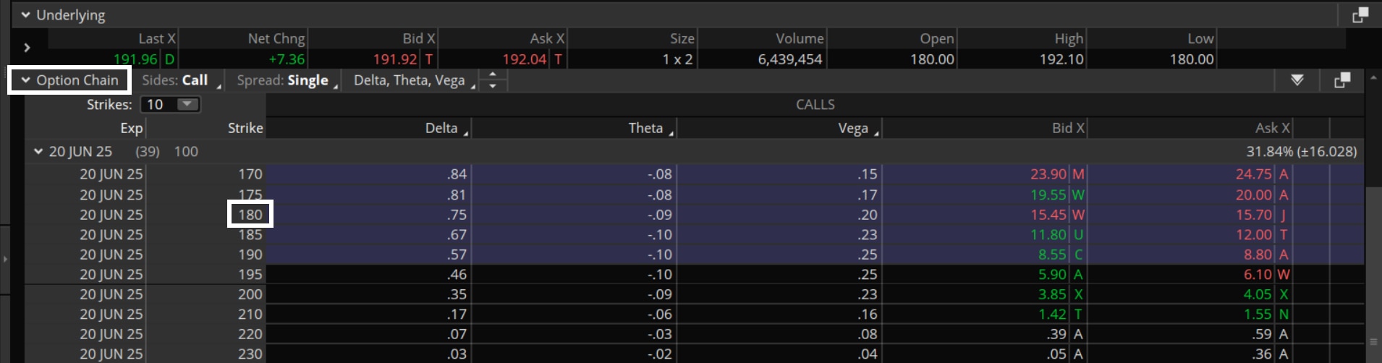Screen dimensions: 1382x363
Task: Click the 15.70 ask for 180 call
Action: pyautogui.click(x=1254, y=215)
